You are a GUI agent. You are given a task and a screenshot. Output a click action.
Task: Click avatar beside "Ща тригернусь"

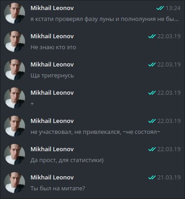click(15, 70)
